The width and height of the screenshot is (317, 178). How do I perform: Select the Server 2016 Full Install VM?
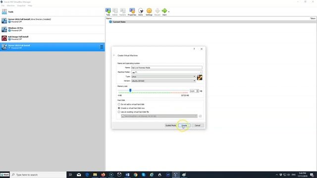[53, 20]
